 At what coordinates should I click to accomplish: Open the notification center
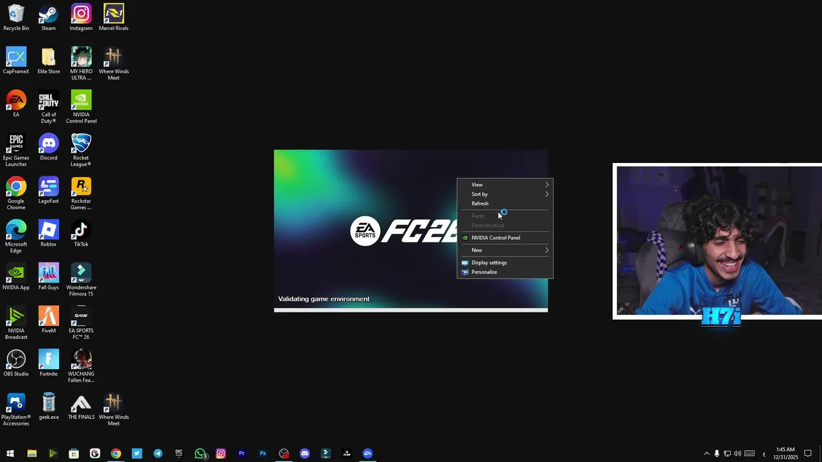point(809,454)
